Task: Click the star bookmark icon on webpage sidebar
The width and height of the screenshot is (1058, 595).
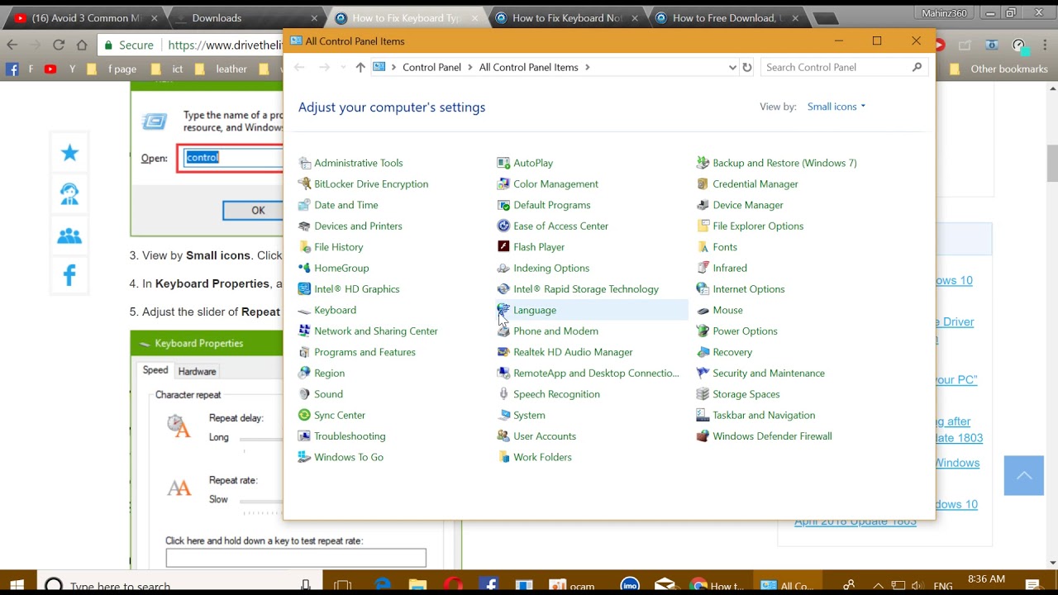Action: (69, 153)
